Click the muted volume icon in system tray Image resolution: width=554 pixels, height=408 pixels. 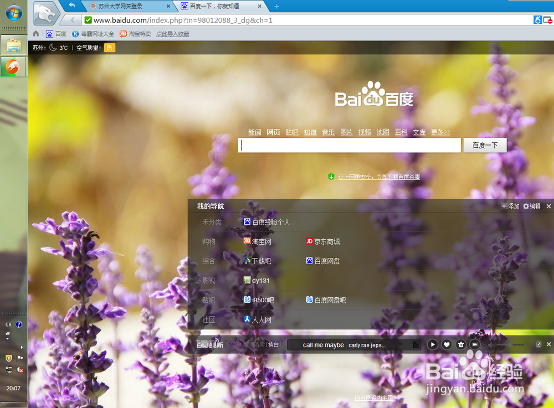tap(20, 370)
